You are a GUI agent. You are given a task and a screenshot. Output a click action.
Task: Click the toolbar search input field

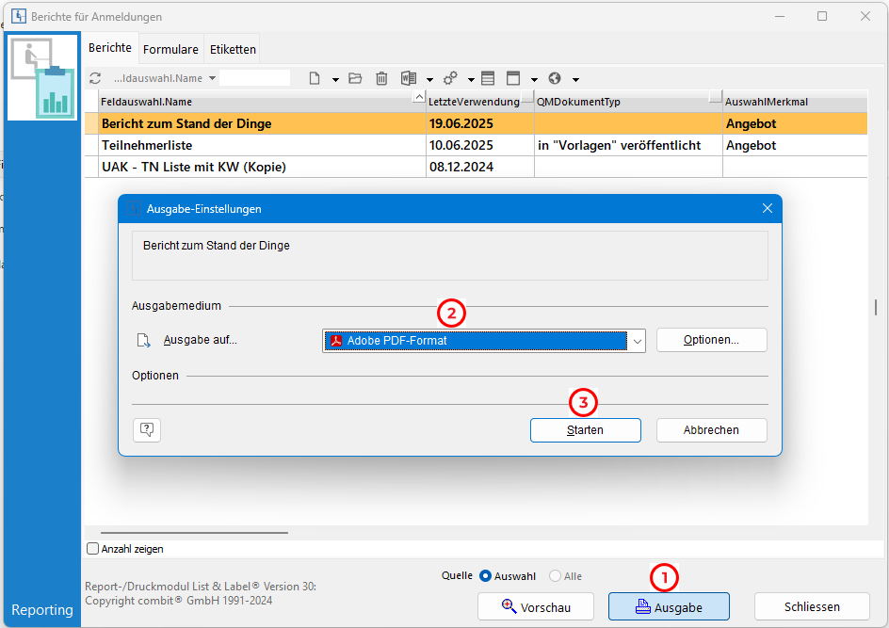(255, 79)
